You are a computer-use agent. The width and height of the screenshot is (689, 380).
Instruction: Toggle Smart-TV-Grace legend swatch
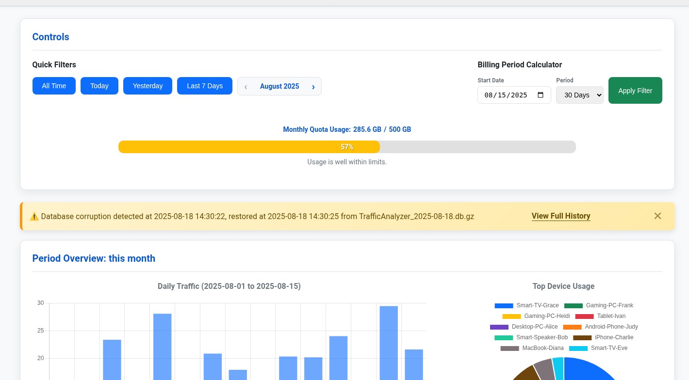point(504,306)
